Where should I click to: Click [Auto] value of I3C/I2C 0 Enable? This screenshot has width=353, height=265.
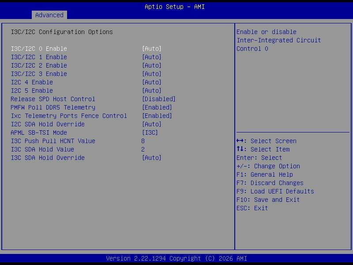[152, 49]
